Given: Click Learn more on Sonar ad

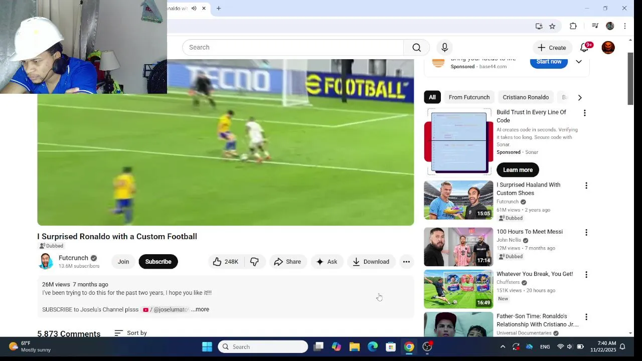Looking at the screenshot, I should point(518,170).
